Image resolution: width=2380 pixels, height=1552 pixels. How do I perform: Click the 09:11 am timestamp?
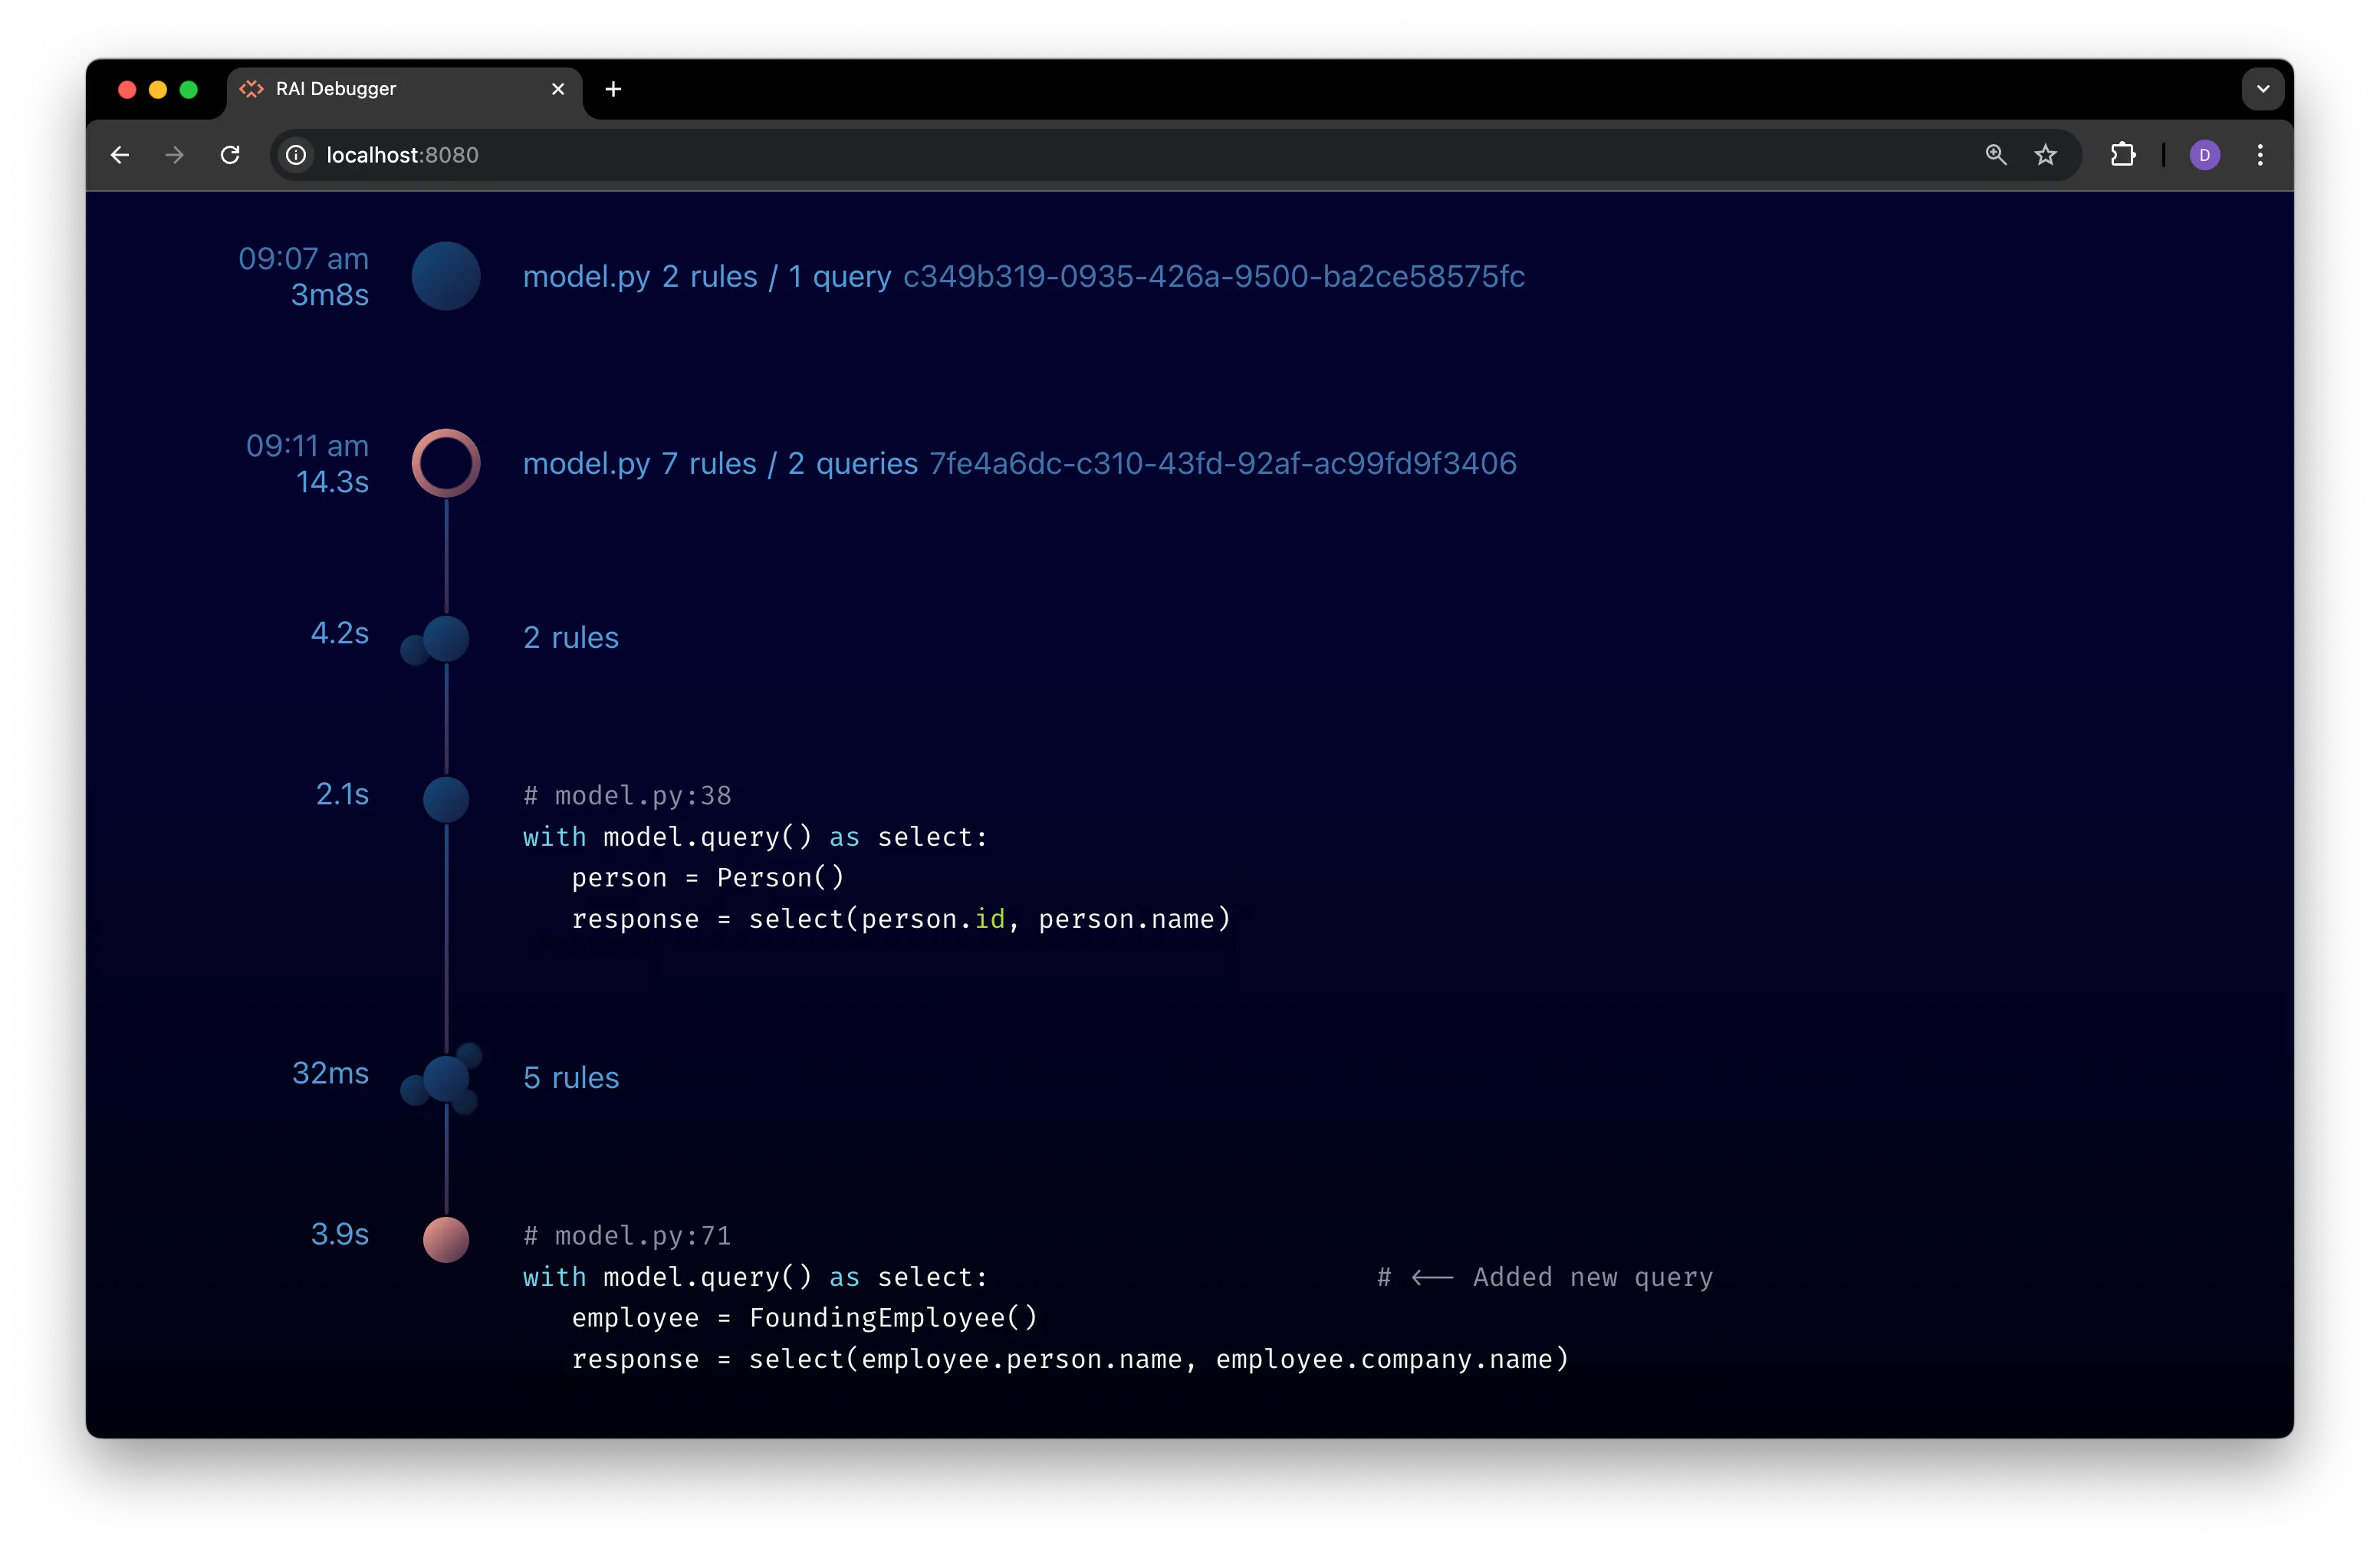[307, 446]
